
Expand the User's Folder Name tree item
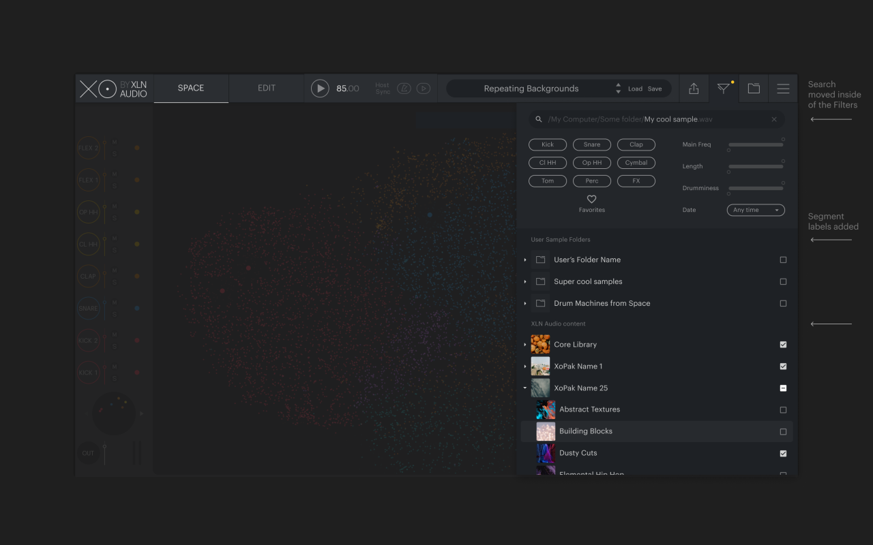tap(525, 260)
